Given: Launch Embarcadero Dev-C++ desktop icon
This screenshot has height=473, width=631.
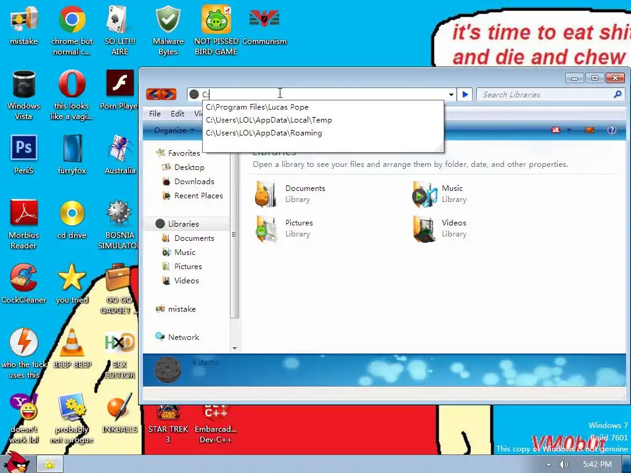Looking at the screenshot, I should pyautogui.click(x=216, y=424).
